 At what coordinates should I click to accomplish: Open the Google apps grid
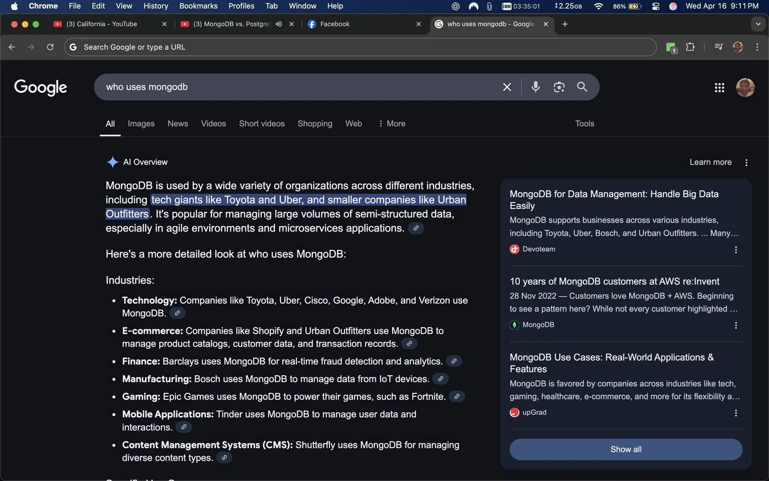click(719, 88)
